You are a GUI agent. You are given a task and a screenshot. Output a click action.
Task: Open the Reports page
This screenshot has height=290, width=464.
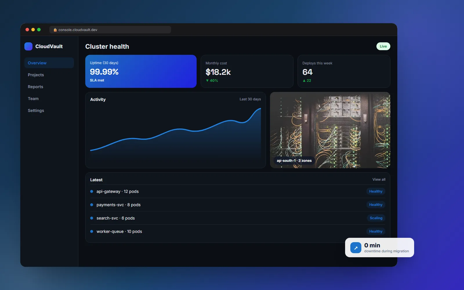click(49, 87)
